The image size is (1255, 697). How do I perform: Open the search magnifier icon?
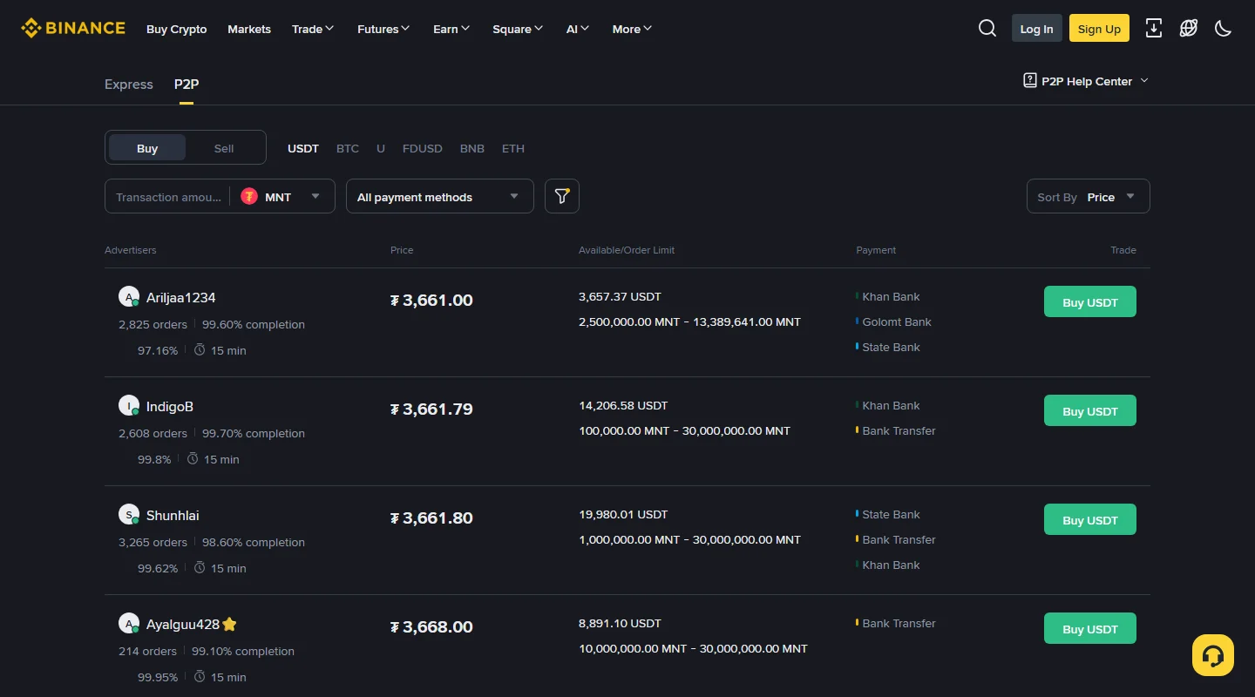[x=987, y=28]
